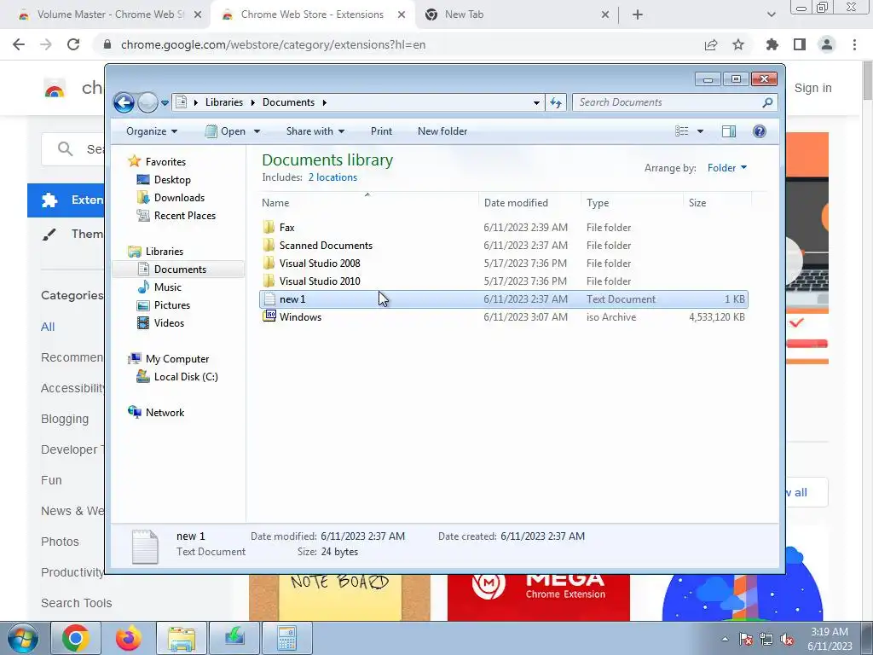
Task: Expand the Open button dropdown arrow
Action: pyautogui.click(x=257, y=131)
